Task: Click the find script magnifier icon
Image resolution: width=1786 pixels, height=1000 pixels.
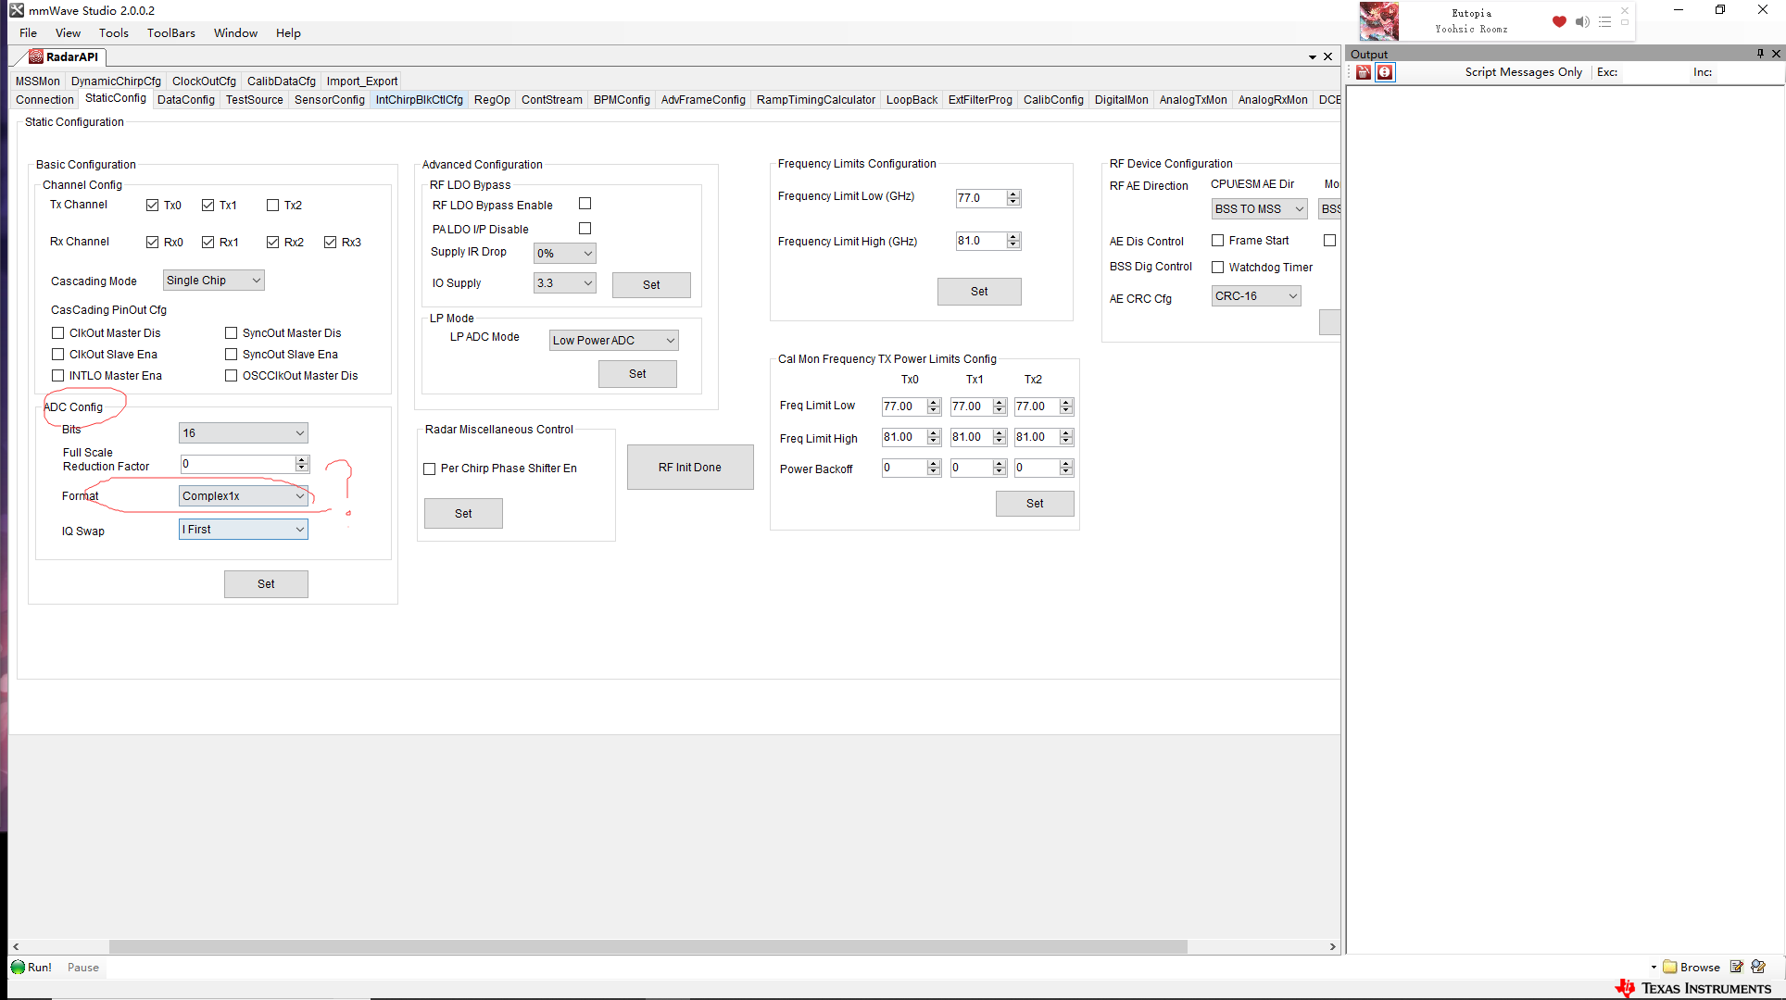Action: pos(1758,967)
